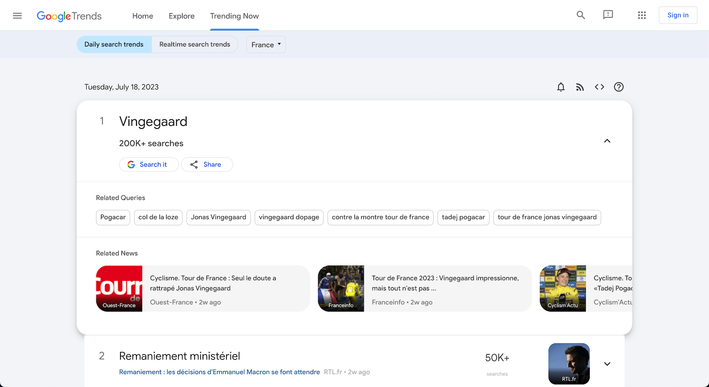Viewport: 709px width, 387px height.
Task: Click tour de france jonas vingegaard chip
Action: point(547,217)
